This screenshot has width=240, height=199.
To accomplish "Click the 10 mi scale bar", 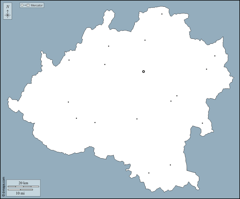I will pos(20,190).
